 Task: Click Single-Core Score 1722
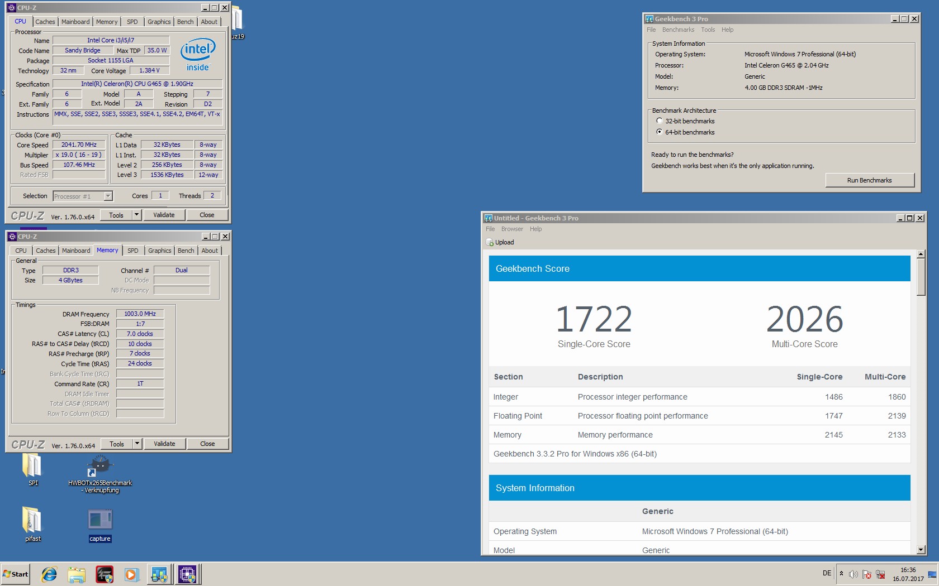coord(594,319)
